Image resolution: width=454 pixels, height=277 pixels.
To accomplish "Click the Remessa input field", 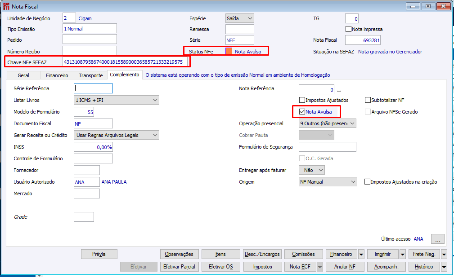I will click(240, 29).
